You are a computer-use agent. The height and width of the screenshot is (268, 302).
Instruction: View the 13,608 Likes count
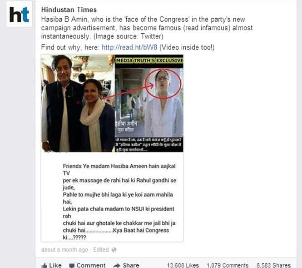pos(183,265)
